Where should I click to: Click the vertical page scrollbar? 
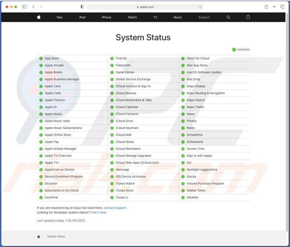[287, 122]
